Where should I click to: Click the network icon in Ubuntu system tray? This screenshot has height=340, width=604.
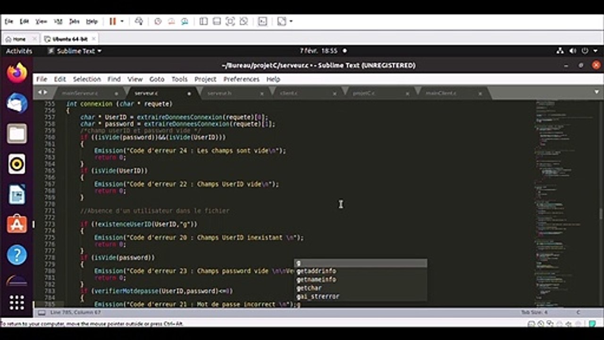(560, 51)
